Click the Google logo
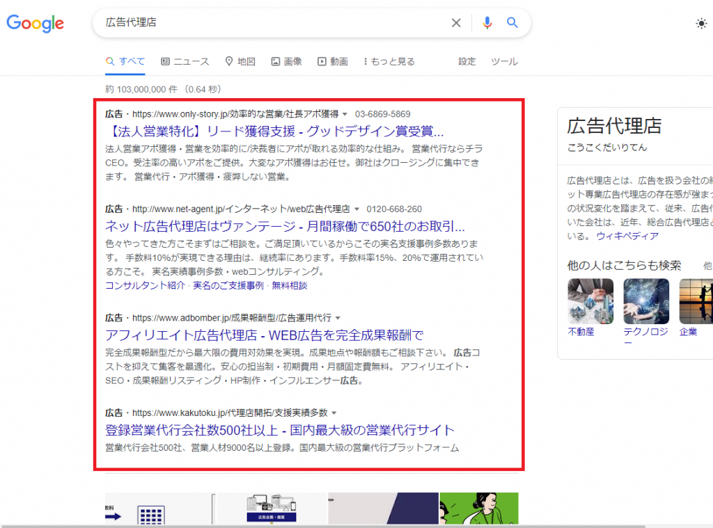Screen dimensions: 713x528 tap(35, 23)
